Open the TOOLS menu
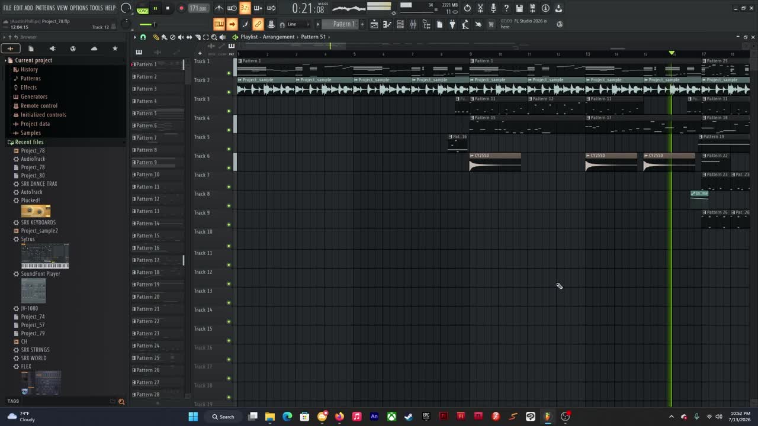 (96, 8)
